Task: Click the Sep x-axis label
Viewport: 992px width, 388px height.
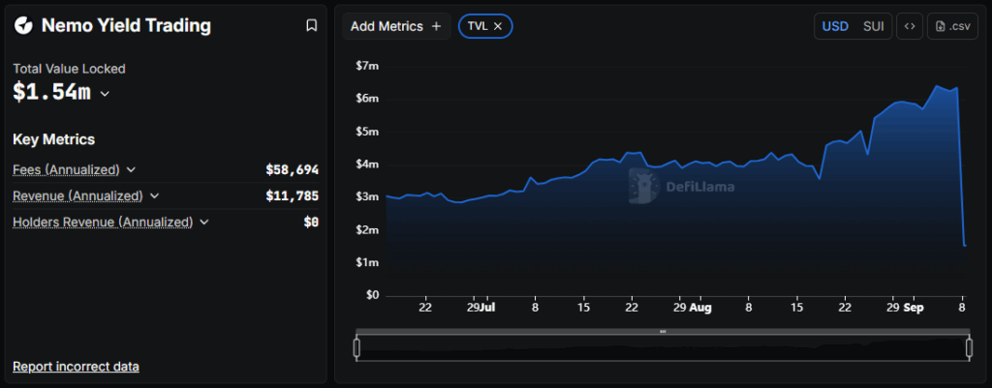Action: click(x=913, y=308)
